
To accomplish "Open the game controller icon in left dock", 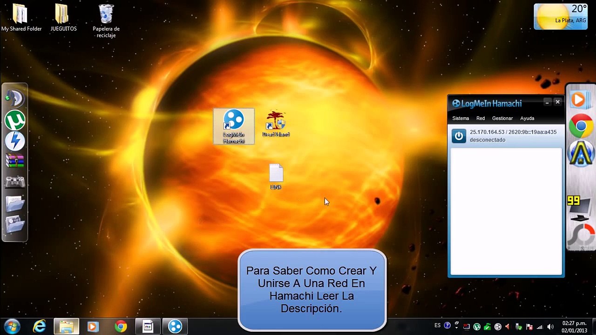I will pyautogui.click(x=15, y=181).
